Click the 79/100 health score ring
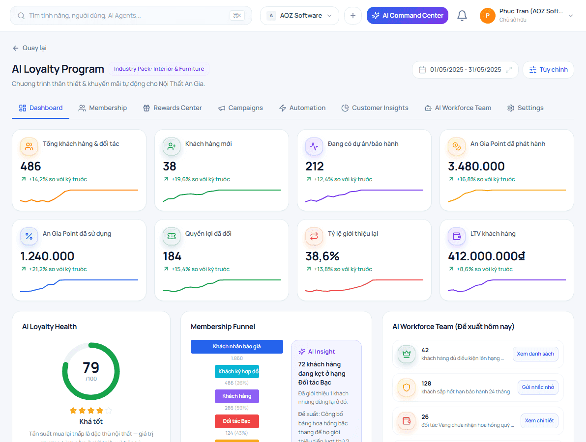This screenshot has height=442, width=586. click(x=91, y=371)
